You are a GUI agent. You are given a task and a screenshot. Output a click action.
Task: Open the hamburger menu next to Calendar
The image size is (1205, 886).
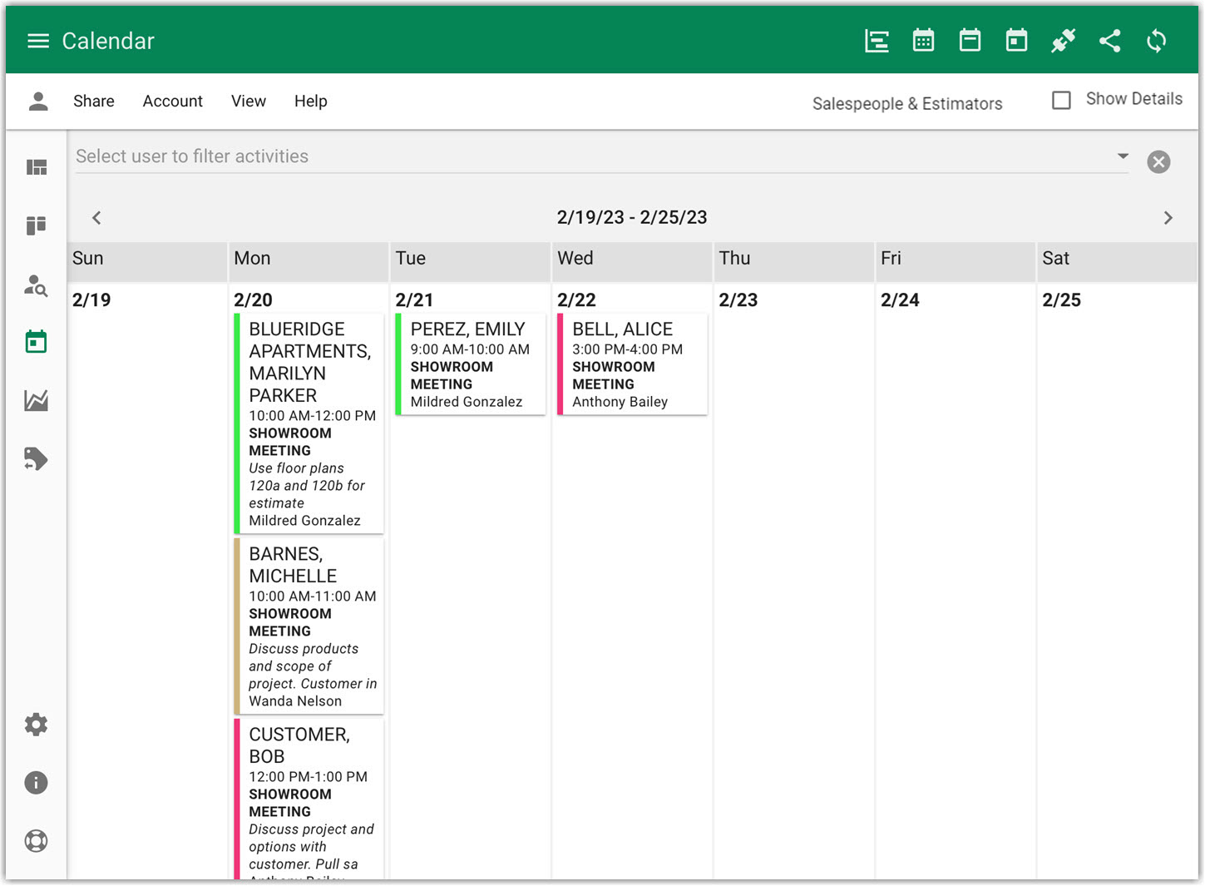(38, 41)
